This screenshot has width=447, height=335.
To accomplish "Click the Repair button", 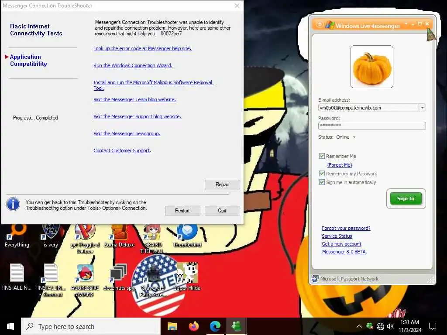I will coord(222,185).
